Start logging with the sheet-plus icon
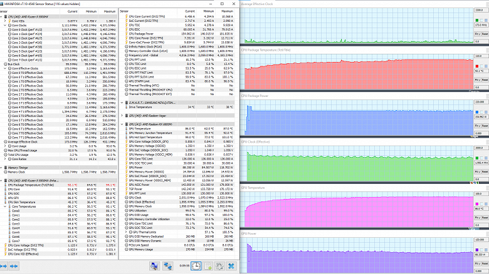The image size is (489, 274). coord(208,266)
